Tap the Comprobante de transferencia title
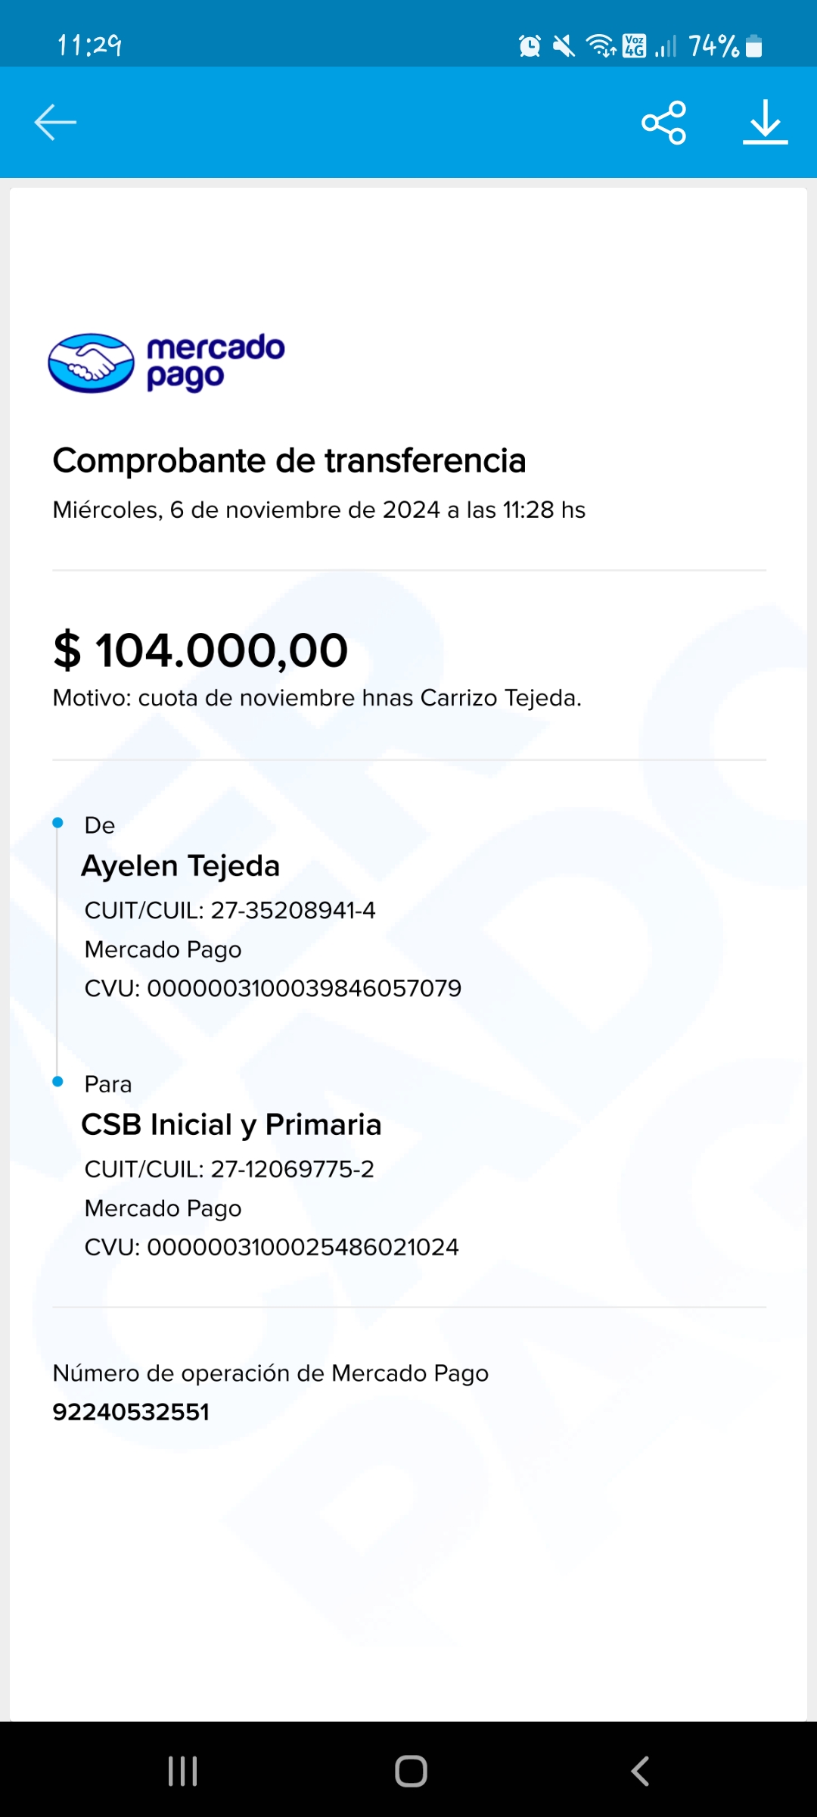This screenshot has height=1817, width=817. pos(289,461)
